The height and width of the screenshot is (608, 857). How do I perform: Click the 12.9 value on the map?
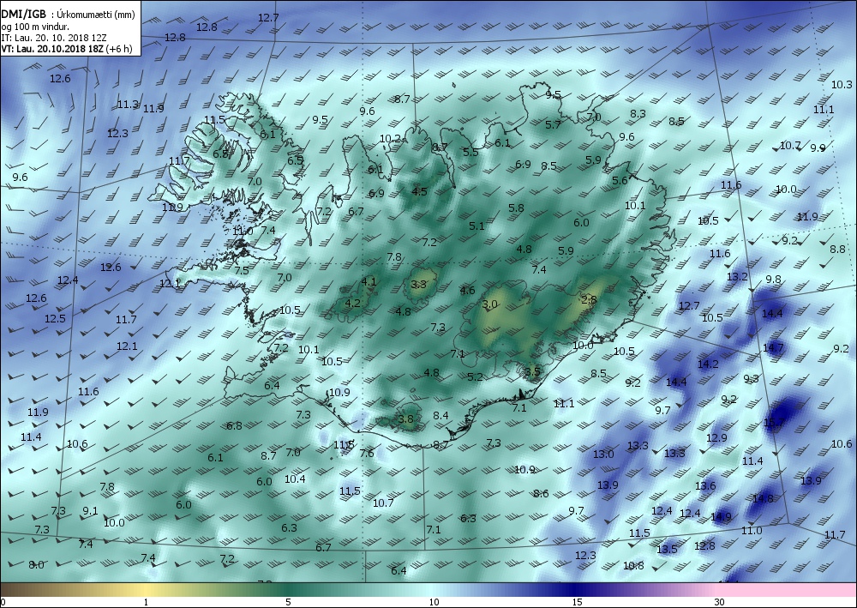[716, 437]
